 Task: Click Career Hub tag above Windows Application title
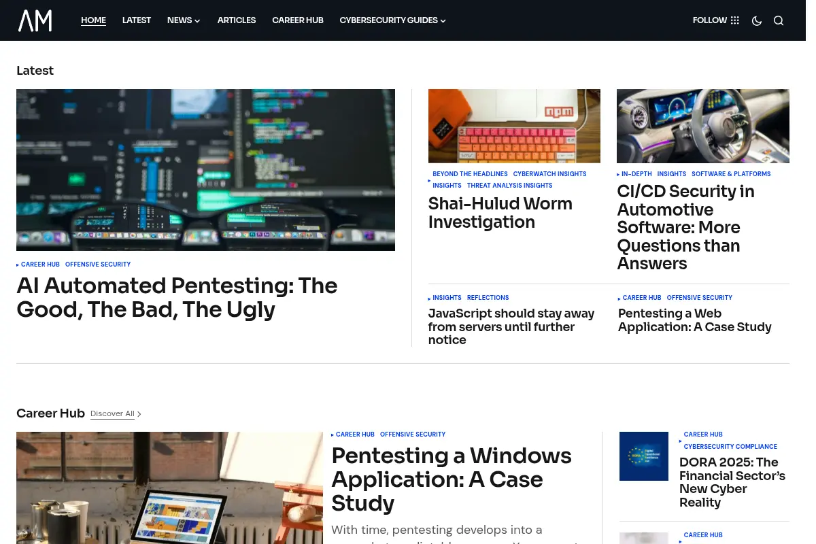click(x=355, y=435)
